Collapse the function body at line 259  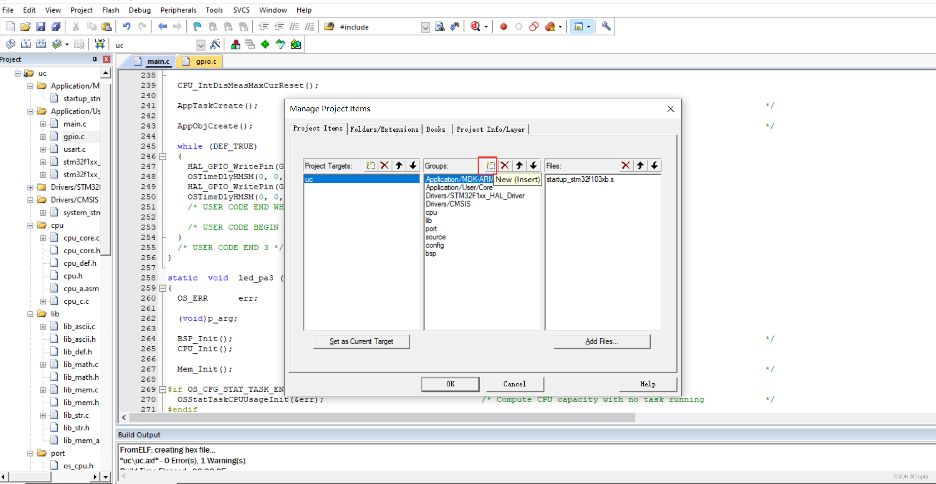[163, 288]
